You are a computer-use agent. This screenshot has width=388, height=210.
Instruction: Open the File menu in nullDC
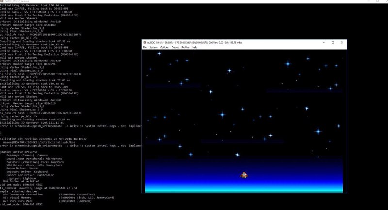145,47
